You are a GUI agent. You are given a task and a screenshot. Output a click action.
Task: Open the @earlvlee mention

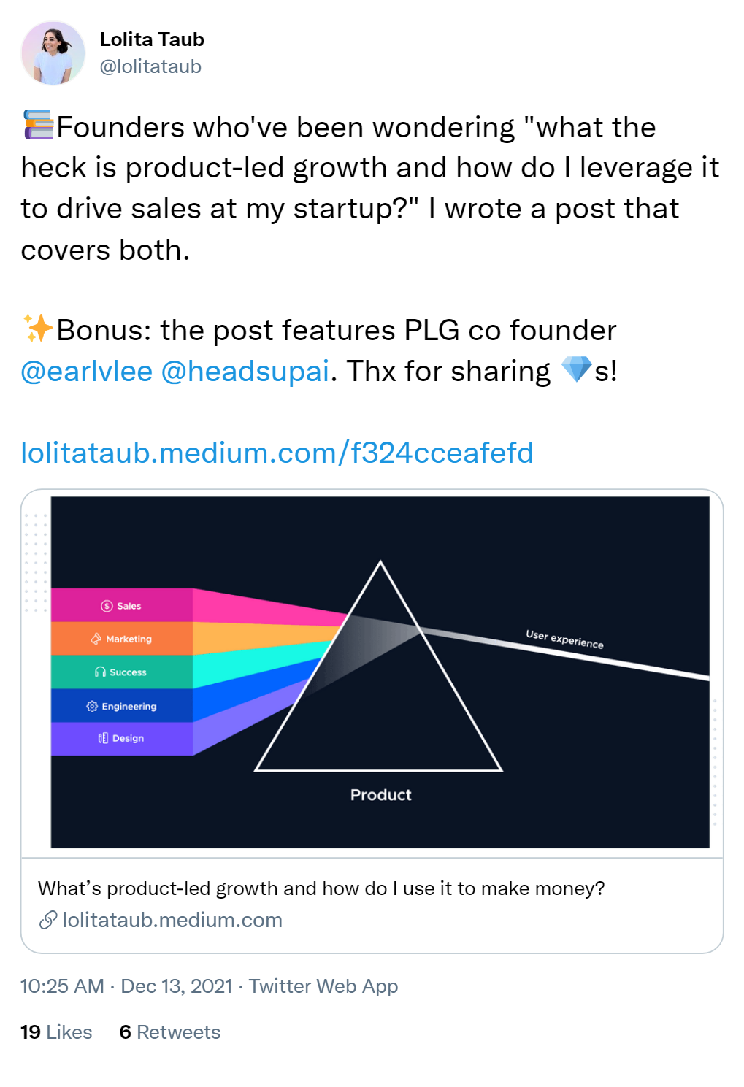(87, 371)
